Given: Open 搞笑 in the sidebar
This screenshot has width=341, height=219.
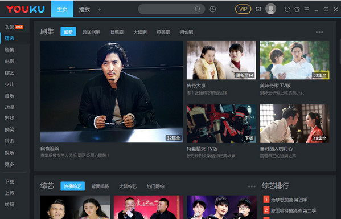Looking at the screenshot, I should coord(9,129).
